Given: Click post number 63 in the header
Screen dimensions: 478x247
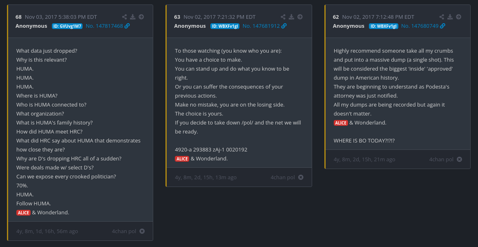Looking at the screenshot, I should coord(177,17).
